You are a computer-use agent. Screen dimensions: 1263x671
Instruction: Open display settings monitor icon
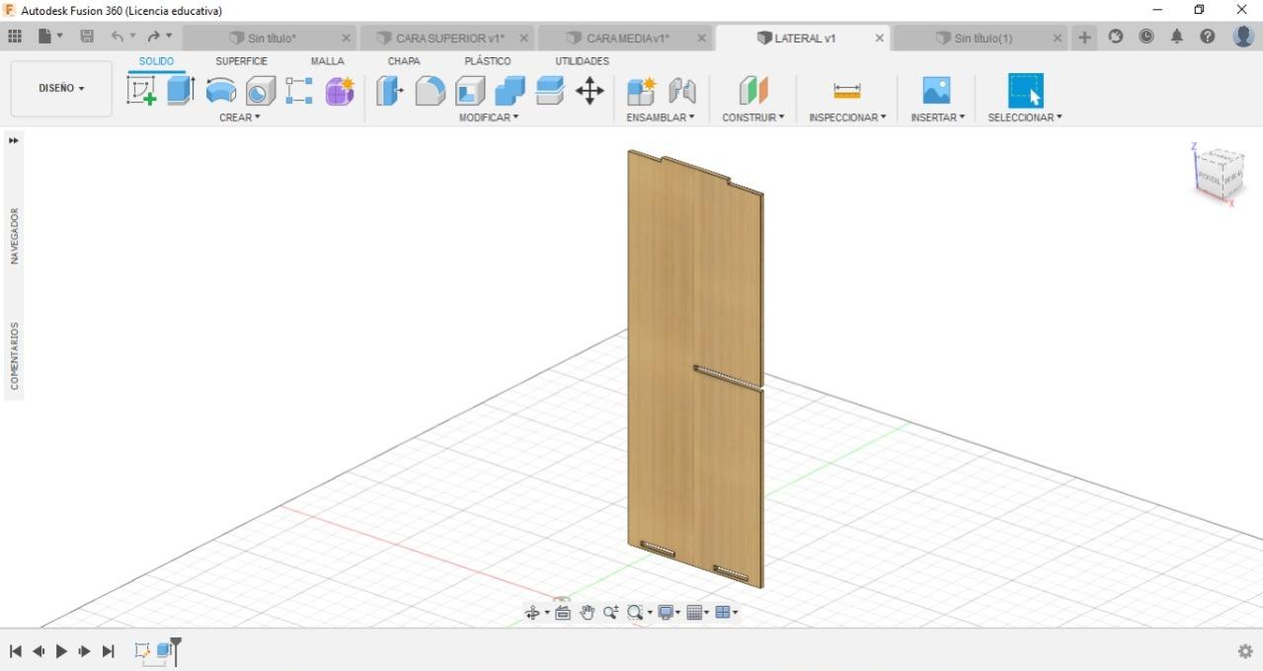point(666,613)
